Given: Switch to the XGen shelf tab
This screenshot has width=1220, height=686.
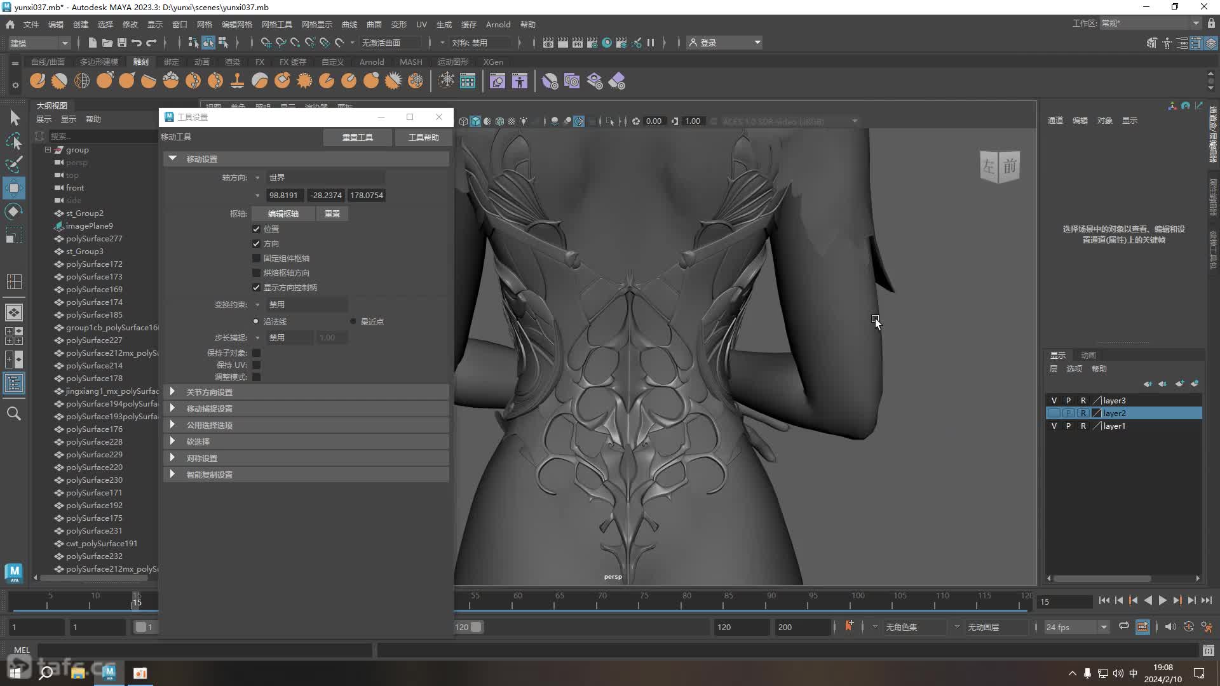Looking at the screenshot, I should [493, 62].
